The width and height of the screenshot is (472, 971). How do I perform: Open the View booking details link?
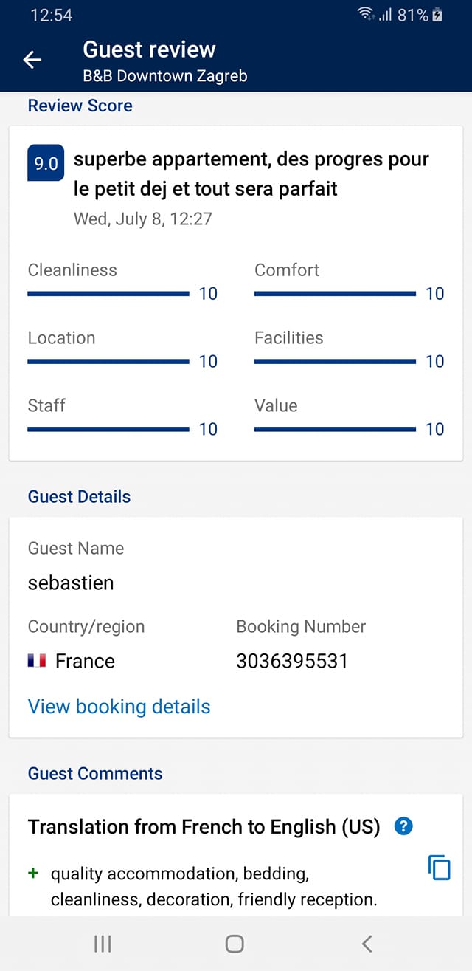point(119,707)
